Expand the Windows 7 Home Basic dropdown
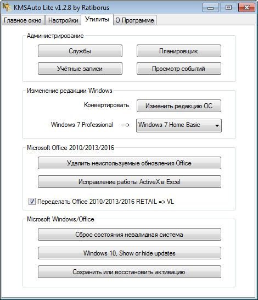The image size is (258, 300). (x=179, y=125)
